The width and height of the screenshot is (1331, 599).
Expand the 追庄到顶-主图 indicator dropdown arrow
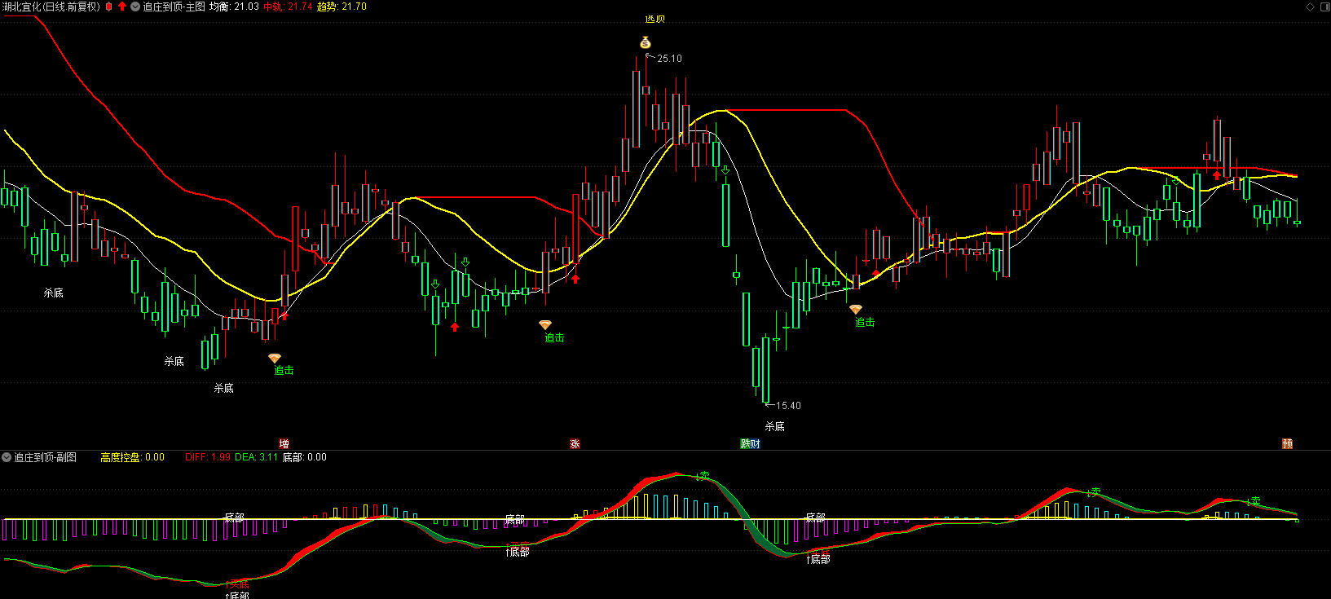tap(135, 7)
